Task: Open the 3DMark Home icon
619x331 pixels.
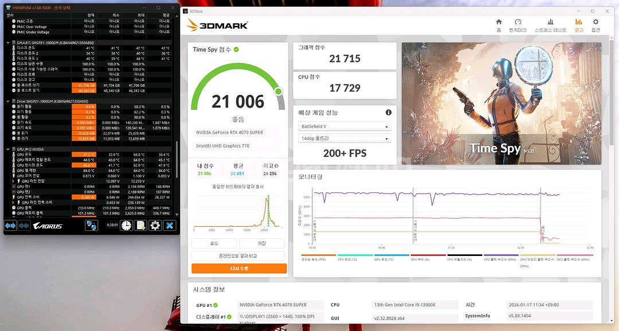Action: (x=499, y=25)
